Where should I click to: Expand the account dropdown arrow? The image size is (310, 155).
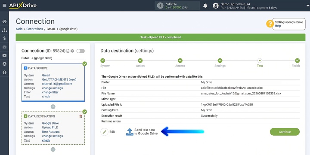(307, 6)
